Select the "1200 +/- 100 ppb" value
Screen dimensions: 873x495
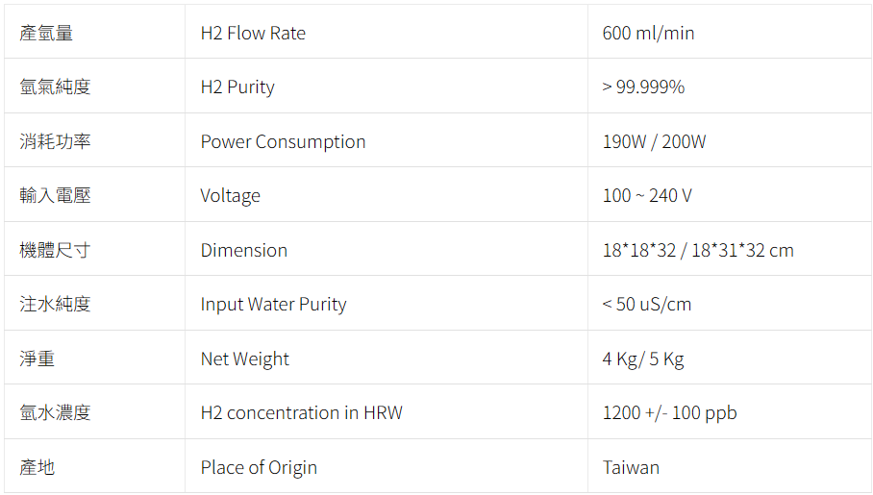pyautogui.click(x=669, y=413)
